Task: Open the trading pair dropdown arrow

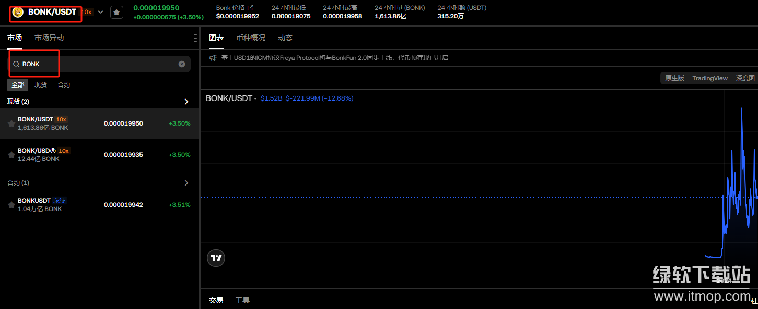Action: (x=101, y=12)
